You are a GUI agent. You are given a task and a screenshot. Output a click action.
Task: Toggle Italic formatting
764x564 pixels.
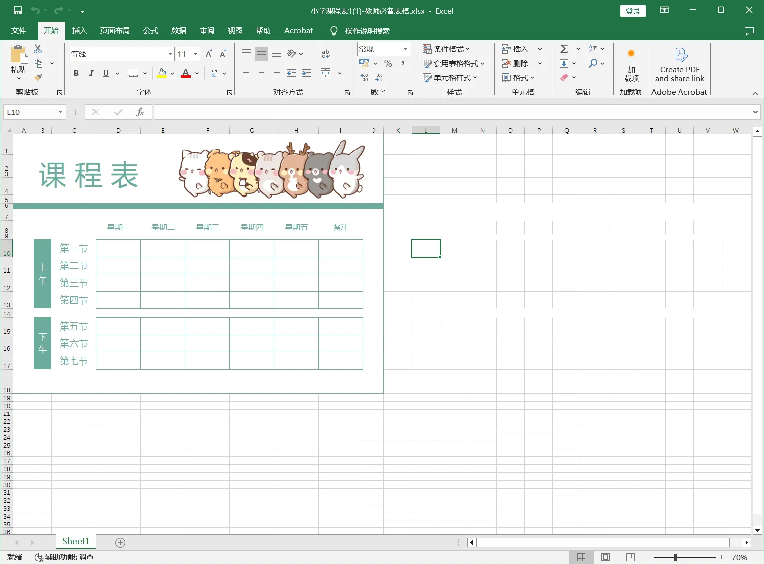91,73
